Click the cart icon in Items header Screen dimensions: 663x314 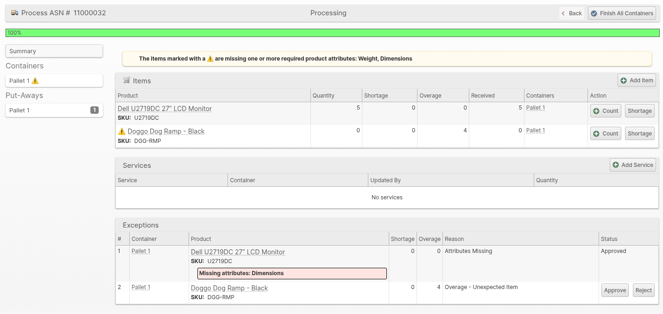pos(126,80)
